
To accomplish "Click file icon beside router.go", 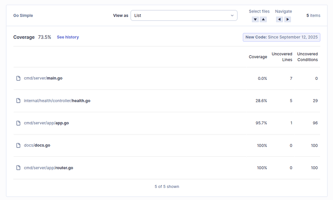I will coord(18,168).
